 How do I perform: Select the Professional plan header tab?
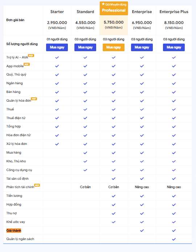[114, 8]
